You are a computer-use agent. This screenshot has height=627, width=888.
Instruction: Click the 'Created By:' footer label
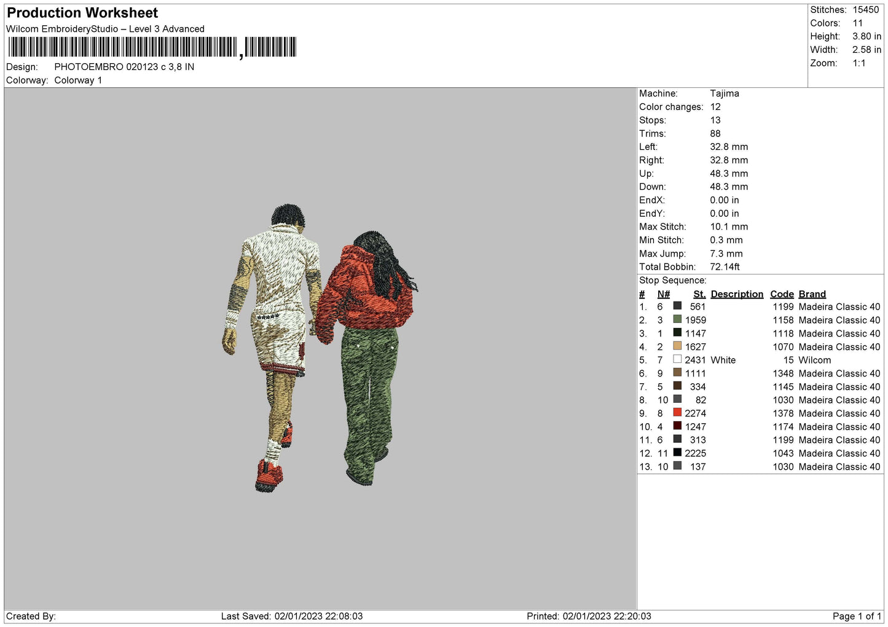point(31,616)
